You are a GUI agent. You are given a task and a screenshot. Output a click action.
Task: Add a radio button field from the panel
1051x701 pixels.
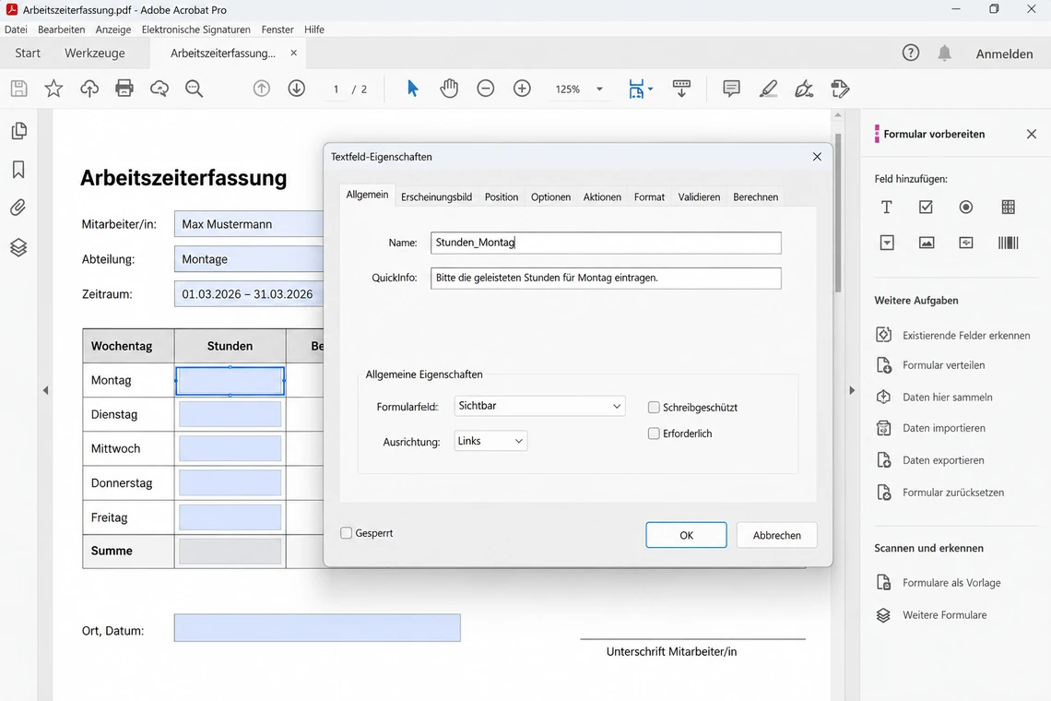tap(966, 208)
